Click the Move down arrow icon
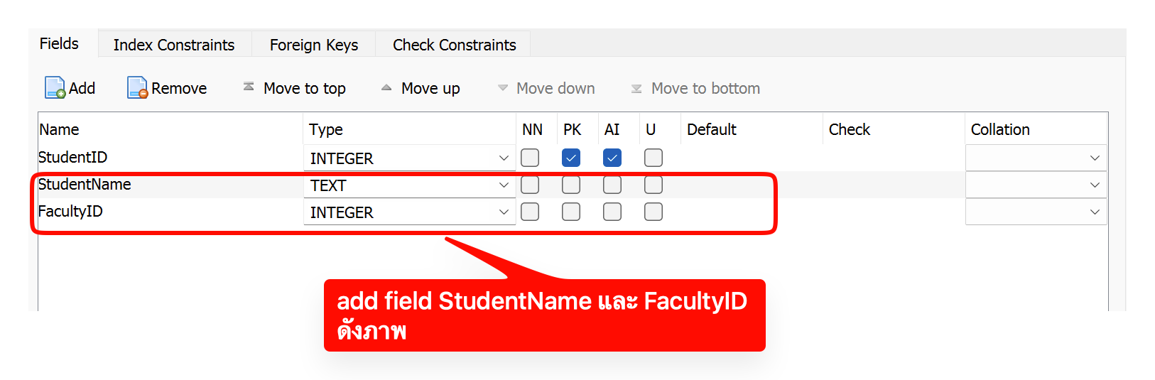 click(x=503, y=88)
